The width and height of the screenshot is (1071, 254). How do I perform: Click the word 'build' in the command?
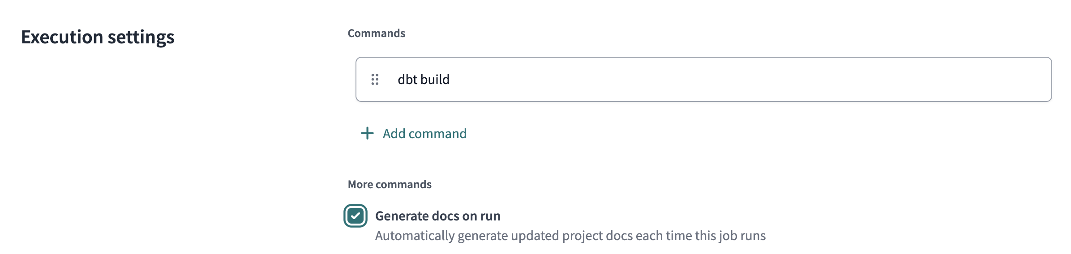435,80
